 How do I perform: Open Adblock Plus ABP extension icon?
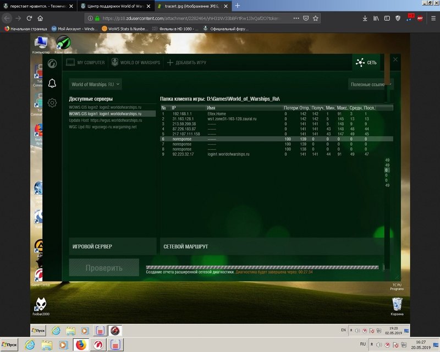pos(420,18)
